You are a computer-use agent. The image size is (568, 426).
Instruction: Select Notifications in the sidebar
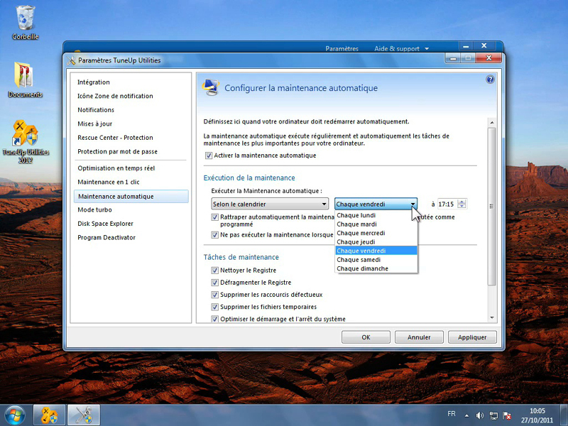131,110
